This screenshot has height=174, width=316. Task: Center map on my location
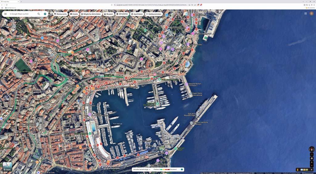point(312,158)
